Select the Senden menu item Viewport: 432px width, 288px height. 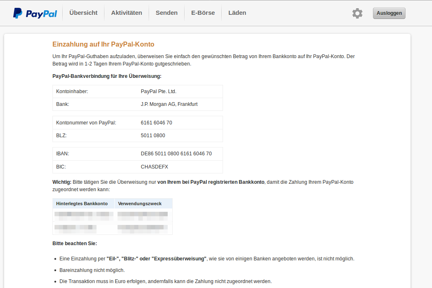click(x=167, y=13)
